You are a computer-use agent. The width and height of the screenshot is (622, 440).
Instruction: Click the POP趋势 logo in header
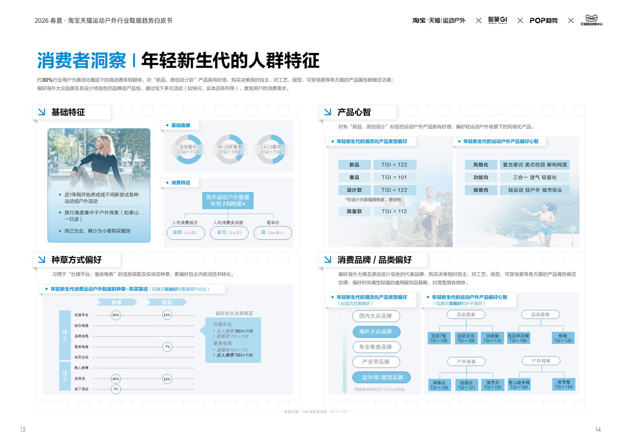543,20
